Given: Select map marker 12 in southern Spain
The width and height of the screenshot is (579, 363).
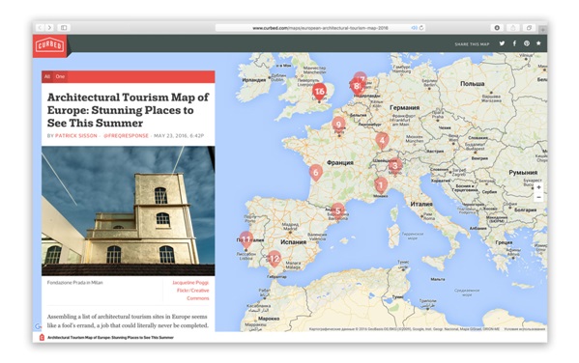Looking at the screenshot, I should tap(274, 259).
